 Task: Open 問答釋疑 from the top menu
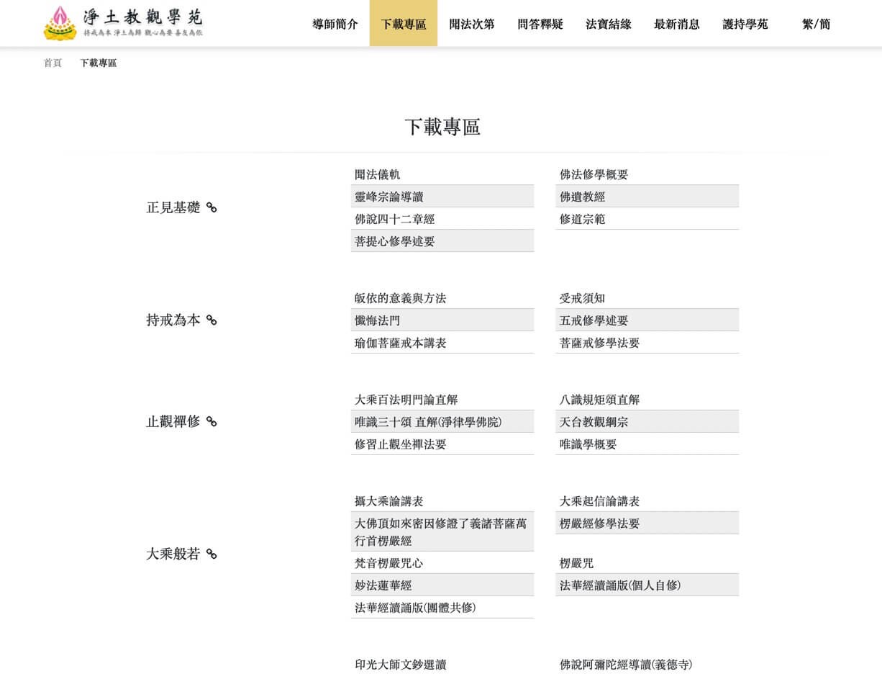tap(540, 24)
